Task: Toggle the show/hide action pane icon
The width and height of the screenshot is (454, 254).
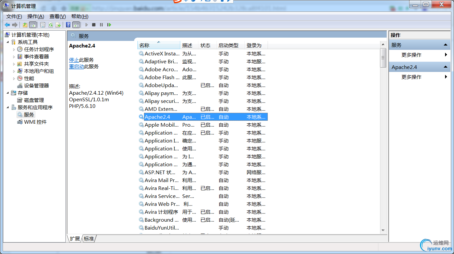Action: pyautogui.click(x=76, y=25)
